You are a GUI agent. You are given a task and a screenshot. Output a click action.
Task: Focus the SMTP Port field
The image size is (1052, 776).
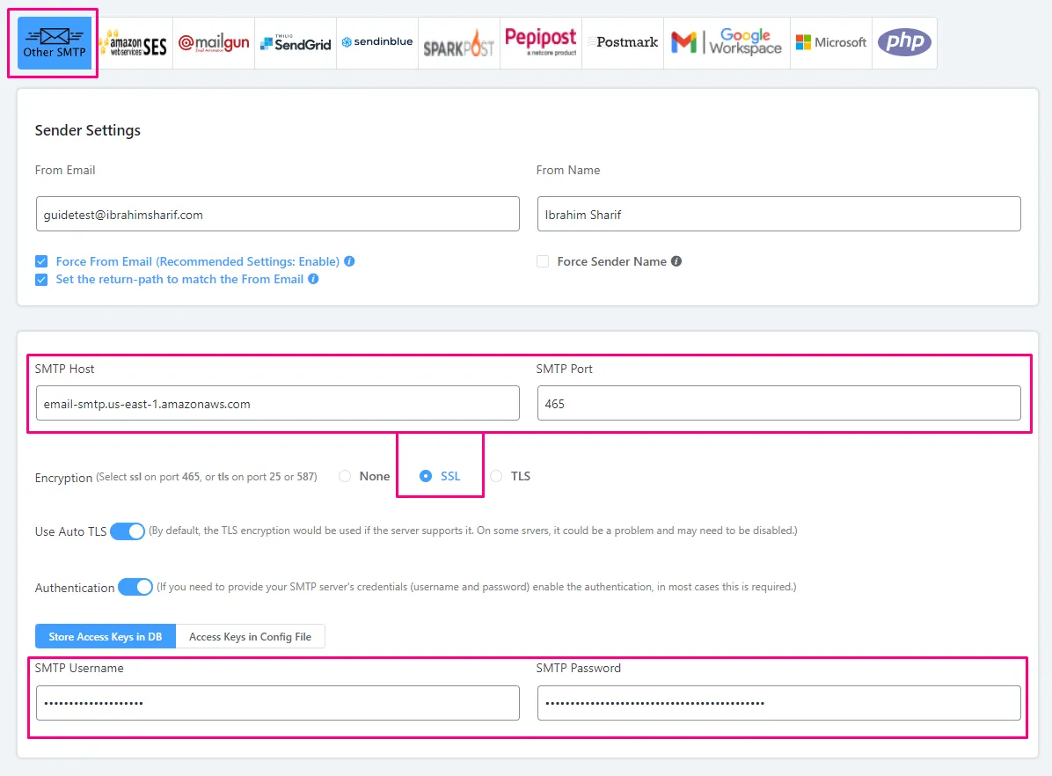[x=779, y=404]
